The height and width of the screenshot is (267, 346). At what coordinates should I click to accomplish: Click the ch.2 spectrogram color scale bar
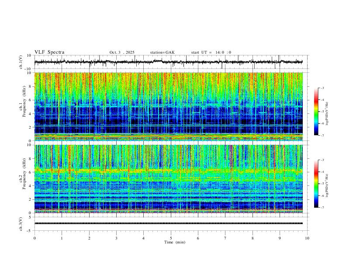tap(316, 184)
